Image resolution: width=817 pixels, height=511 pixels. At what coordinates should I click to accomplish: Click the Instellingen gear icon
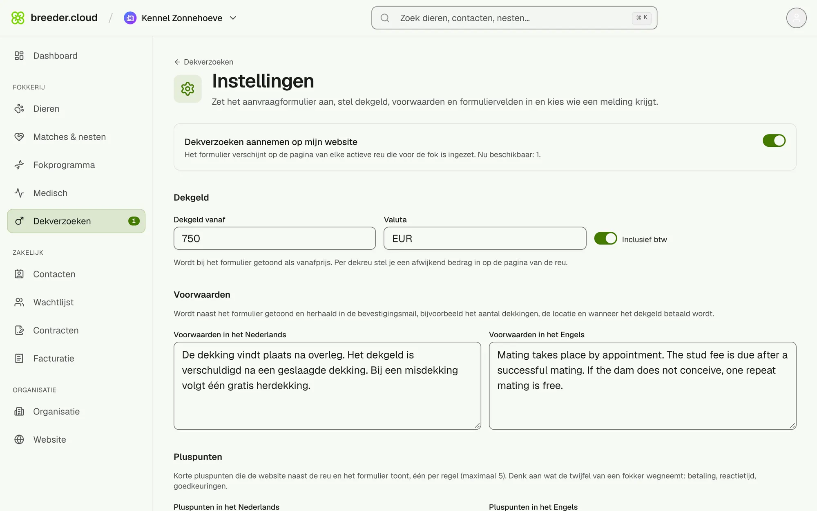click(188, 89)
